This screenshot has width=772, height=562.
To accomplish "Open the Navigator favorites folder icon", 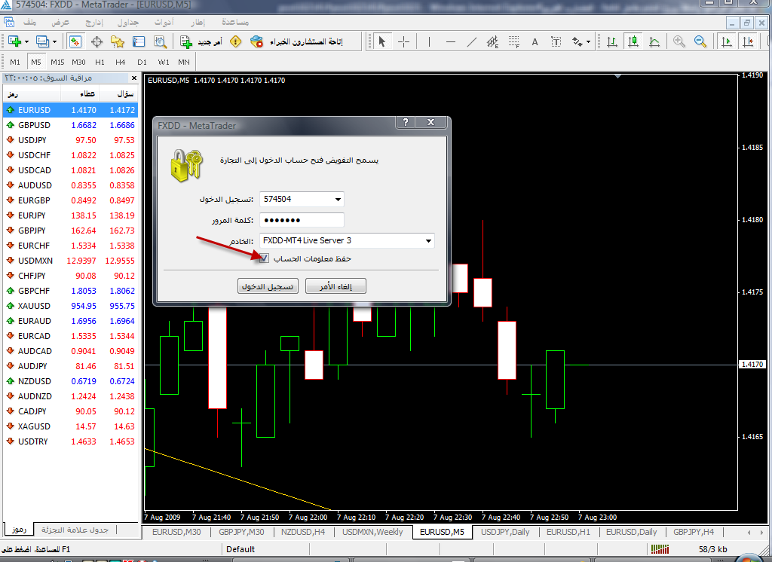I will tap(118, 41).
